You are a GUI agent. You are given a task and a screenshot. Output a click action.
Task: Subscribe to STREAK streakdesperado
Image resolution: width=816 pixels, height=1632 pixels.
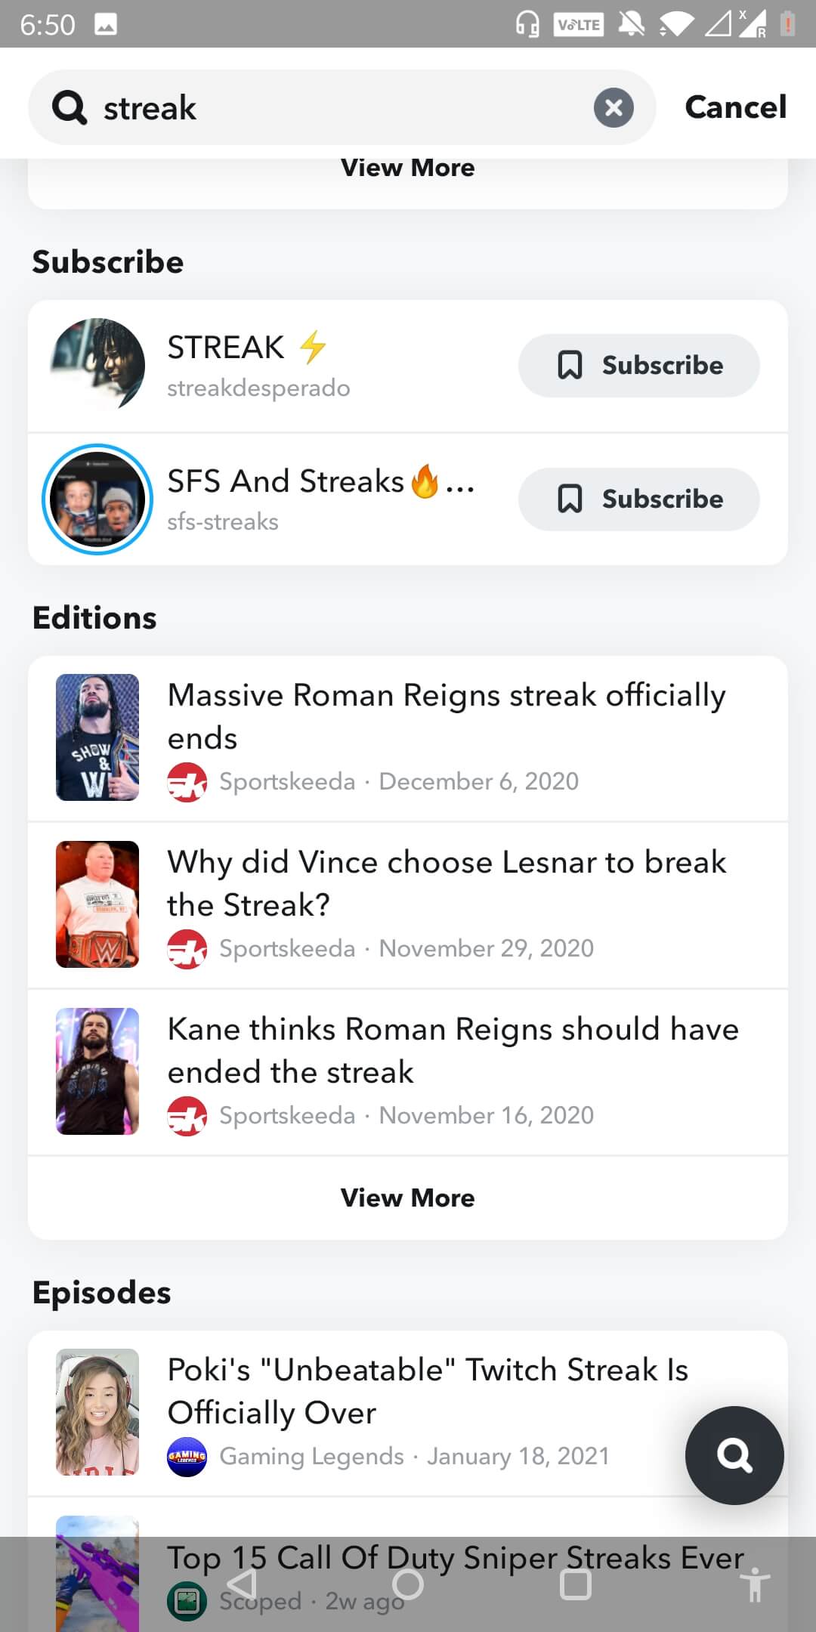638,366
